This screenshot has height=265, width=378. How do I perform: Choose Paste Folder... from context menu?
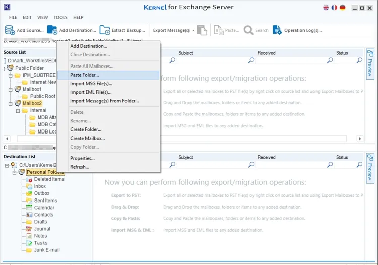pyautogui.click(x=108, y=75)
